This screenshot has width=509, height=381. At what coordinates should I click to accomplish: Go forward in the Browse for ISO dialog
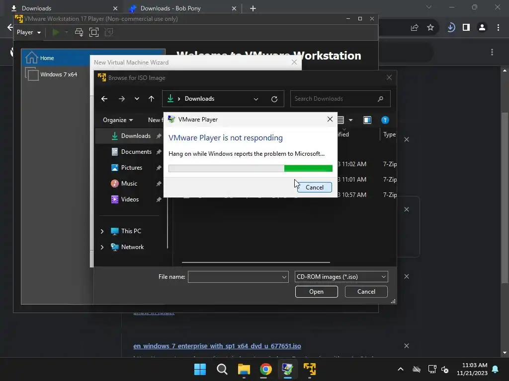[x=122, y=99]
